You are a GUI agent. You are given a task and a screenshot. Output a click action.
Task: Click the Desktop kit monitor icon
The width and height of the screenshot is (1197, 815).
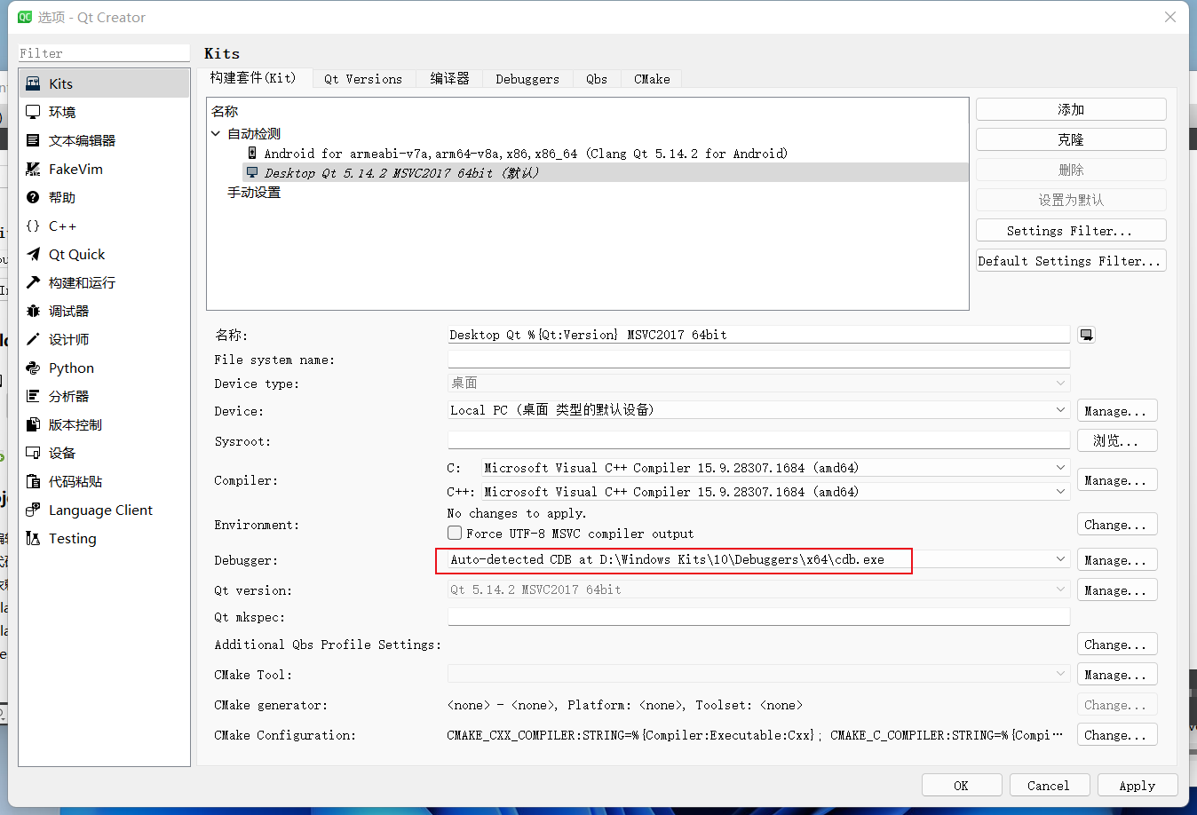(x=252, y=172)
